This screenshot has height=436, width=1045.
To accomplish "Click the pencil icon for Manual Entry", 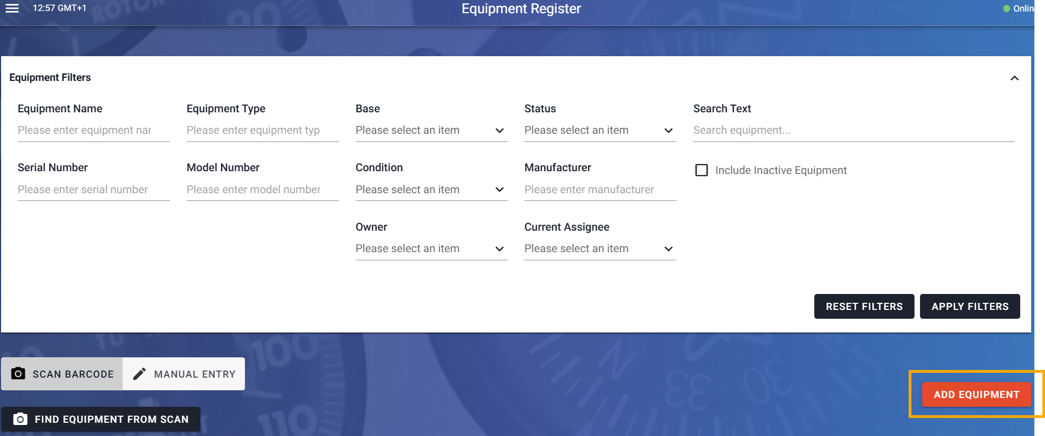I will tap(139, 374).
